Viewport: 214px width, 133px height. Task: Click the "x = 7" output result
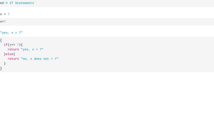click(x=5, y=14)
